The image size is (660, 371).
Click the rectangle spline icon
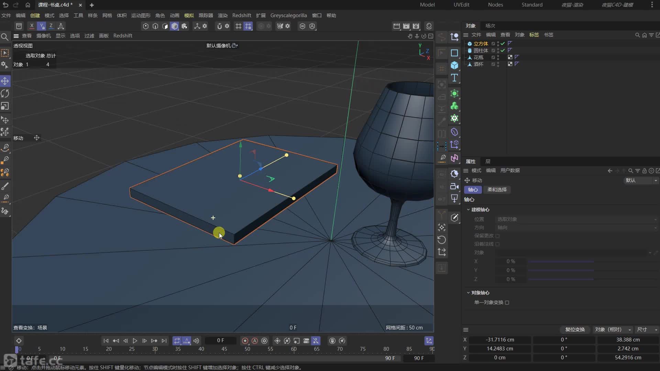point(454,53)
